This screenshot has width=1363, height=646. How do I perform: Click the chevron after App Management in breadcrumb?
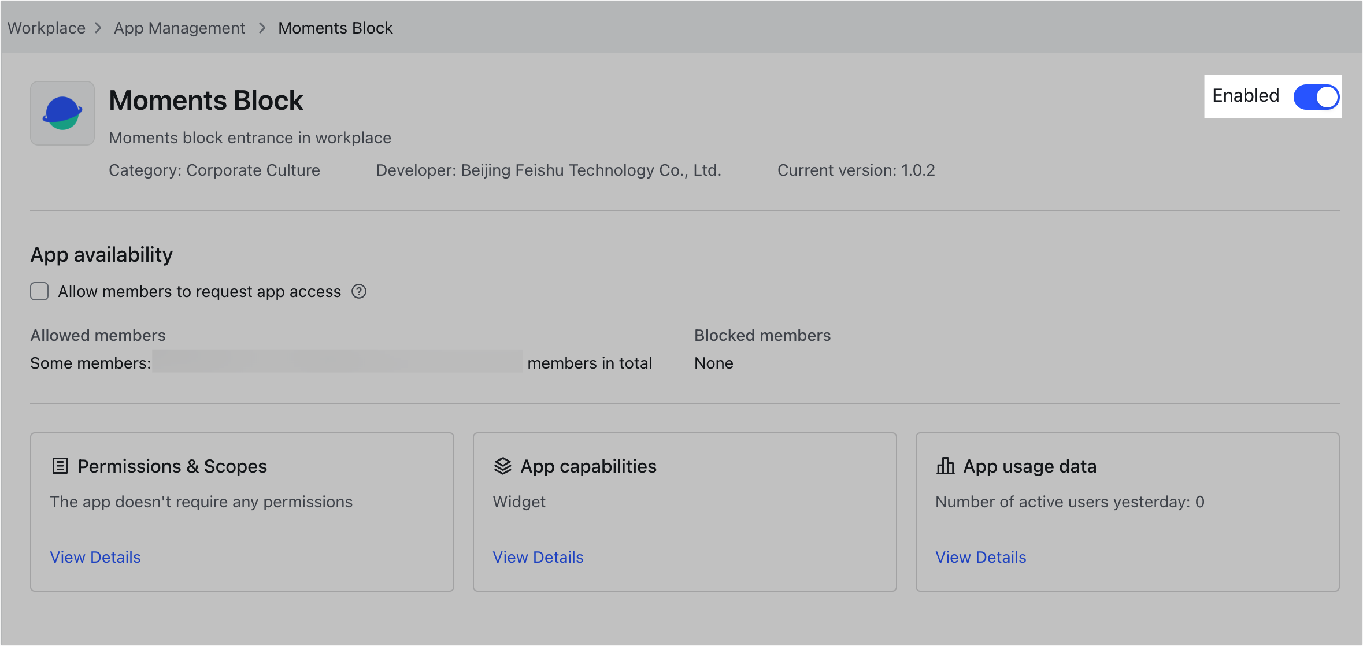point(262,28)
